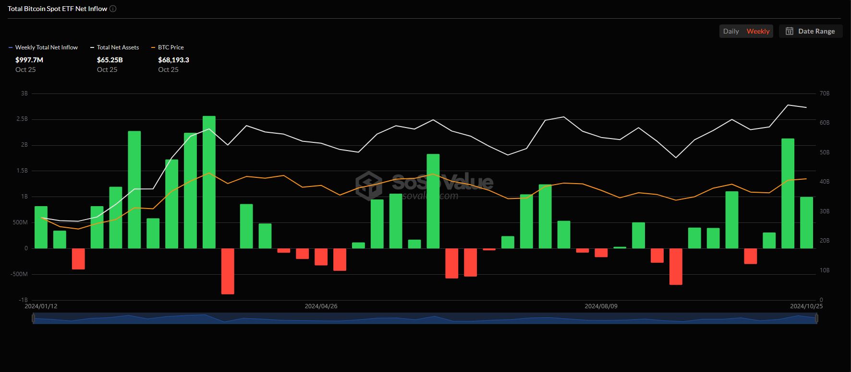Screen dimensions: 851x372
Task: Click the $997.7M net inflow value
Action: (29, 60)
